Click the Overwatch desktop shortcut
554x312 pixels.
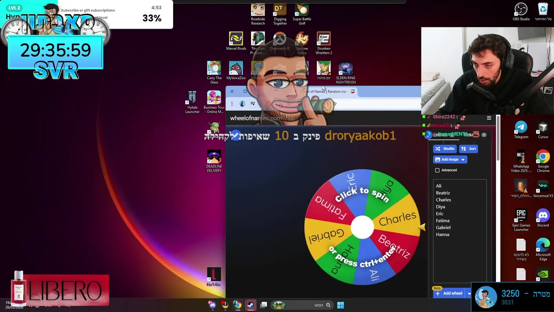coord(280,41)
